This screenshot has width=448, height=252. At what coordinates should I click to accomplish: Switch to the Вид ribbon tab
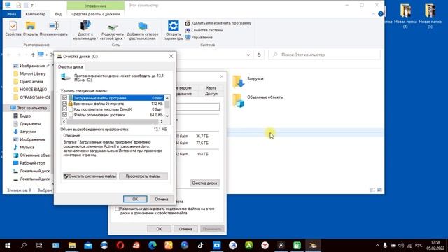(x=58, y=14)
